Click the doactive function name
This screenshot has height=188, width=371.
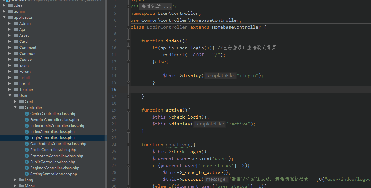tap(177, 145)
